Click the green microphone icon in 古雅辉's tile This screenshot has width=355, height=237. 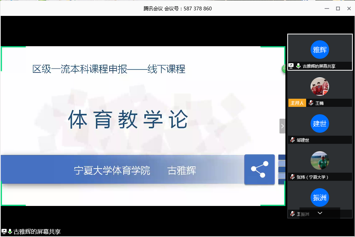[x=298, y=66]
